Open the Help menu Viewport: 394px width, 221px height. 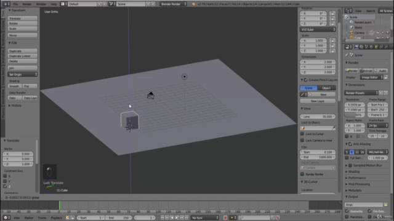[x=54, y=4]
